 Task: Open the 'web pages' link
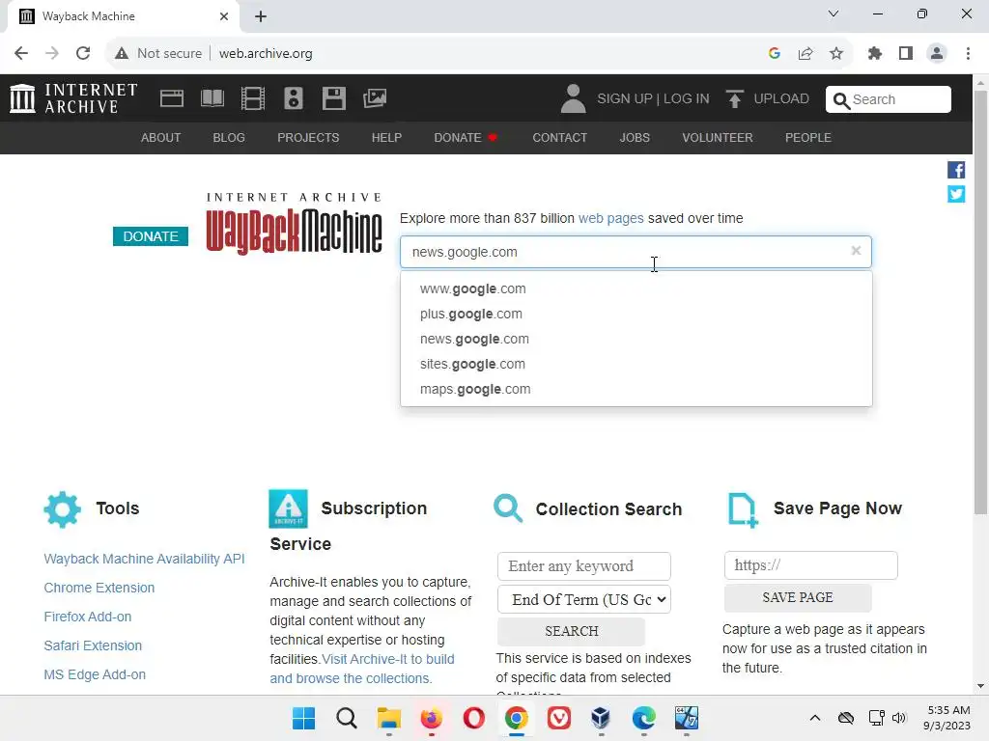tap(610, 218)
